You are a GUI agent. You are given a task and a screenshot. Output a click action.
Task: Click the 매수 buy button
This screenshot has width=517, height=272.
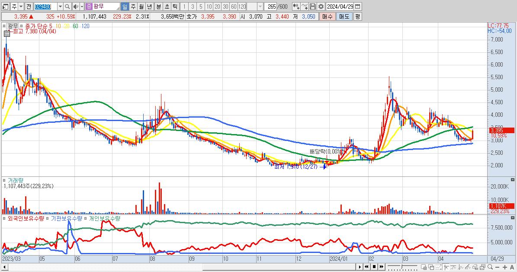[327, 16]
